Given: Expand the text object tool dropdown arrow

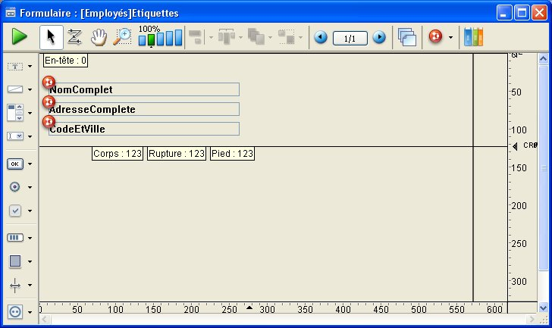Looking at the screenshot, I should (30, 67).
